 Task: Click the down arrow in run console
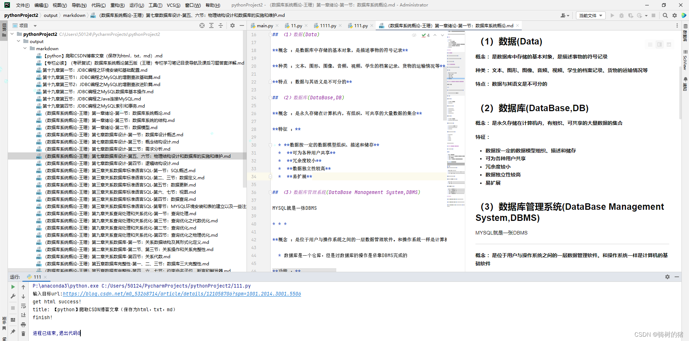pos(23,296)
